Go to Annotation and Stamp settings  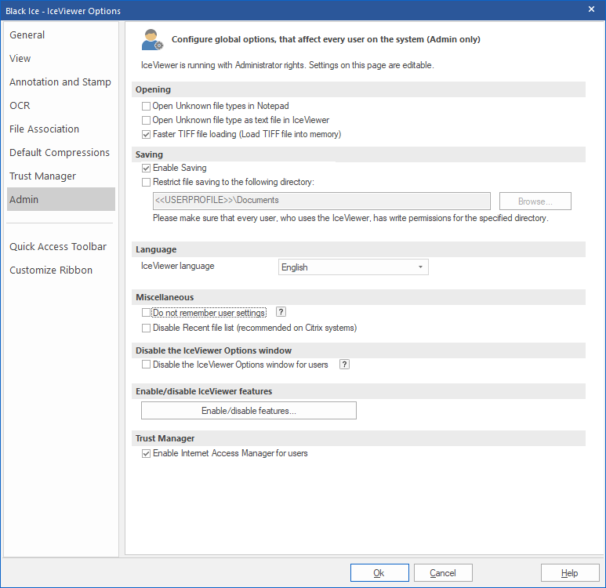pos(61,82)
